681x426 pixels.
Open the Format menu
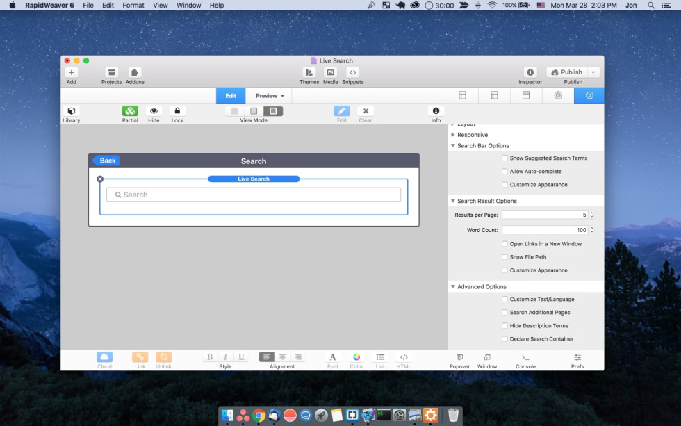pyautogui.click(x=133, y=5)
